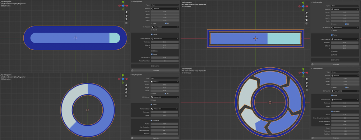Disable Circularize in the Bar Resolution panel
Screen dimensions: 361x140
151,120
